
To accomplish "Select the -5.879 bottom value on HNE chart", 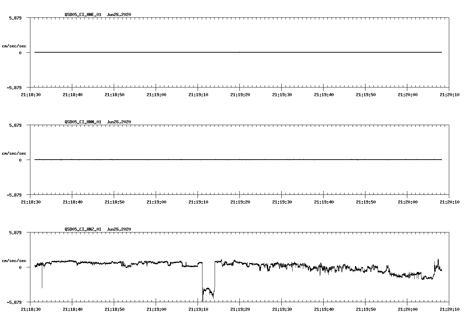I will coord(14,87).
